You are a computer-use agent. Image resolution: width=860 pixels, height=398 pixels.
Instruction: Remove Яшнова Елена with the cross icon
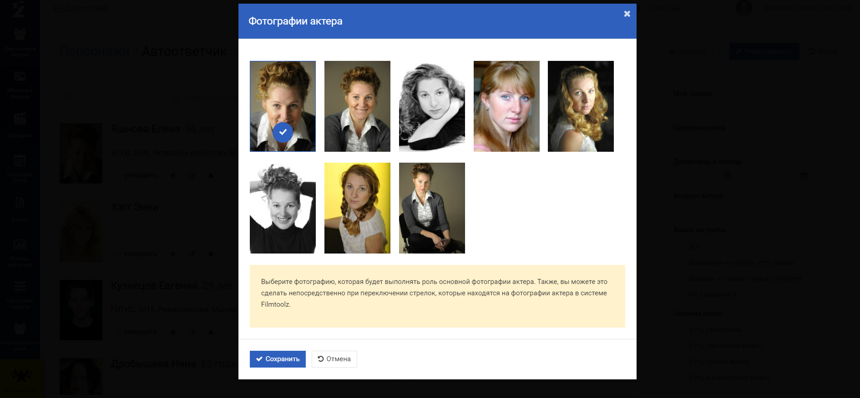(x=211, y=175)
